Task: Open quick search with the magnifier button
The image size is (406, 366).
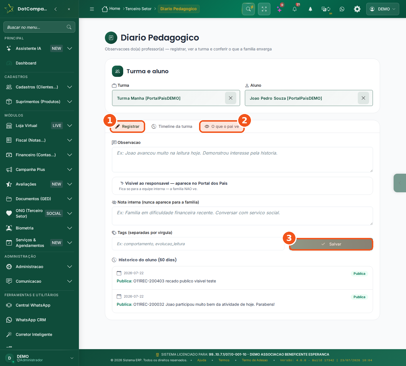Action: [248, 9]
